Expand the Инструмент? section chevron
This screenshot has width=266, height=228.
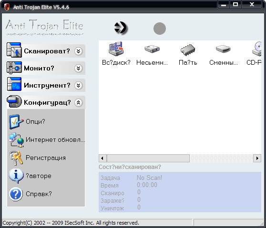(x=78, y=85)
